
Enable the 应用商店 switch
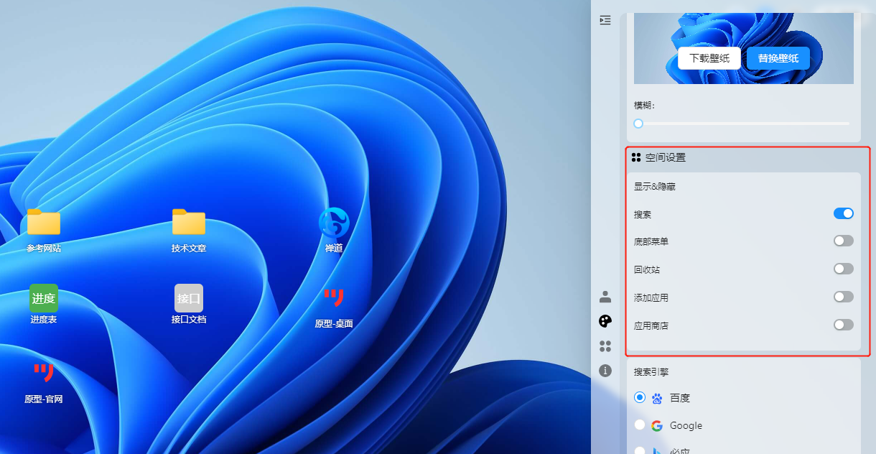[844, 325]
